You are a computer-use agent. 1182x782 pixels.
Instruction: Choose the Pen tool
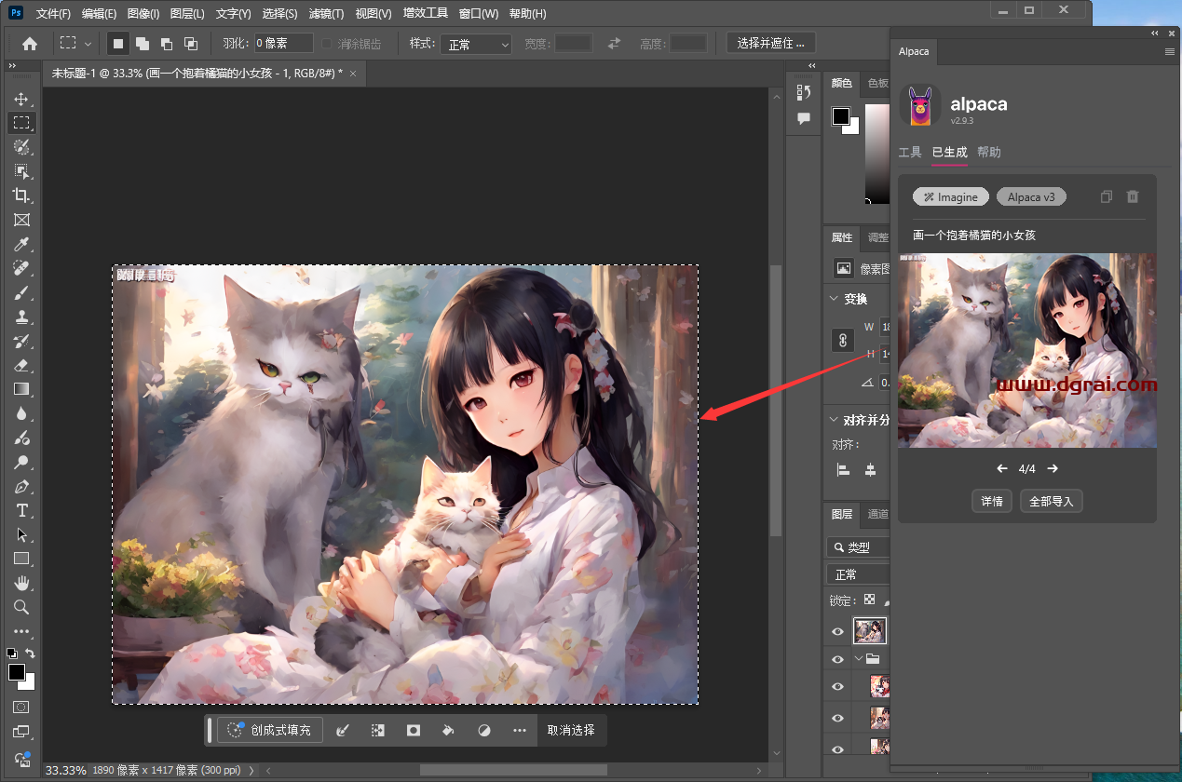pos(20,486)
